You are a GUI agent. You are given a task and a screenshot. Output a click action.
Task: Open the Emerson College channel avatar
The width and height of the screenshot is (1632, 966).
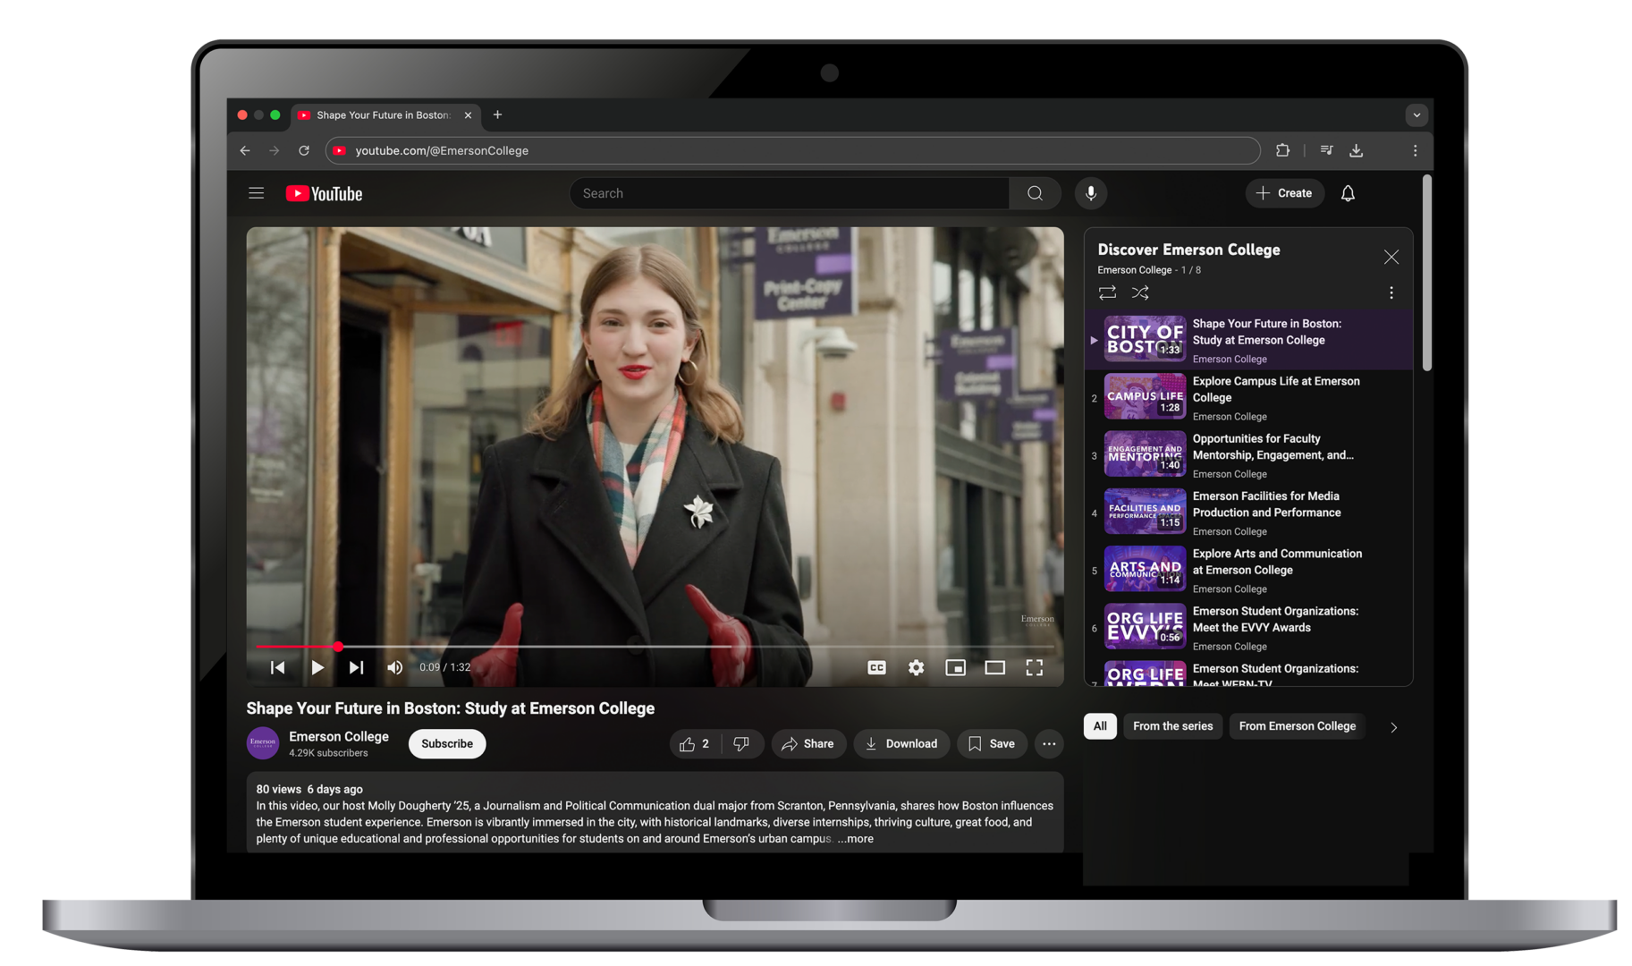263,743
